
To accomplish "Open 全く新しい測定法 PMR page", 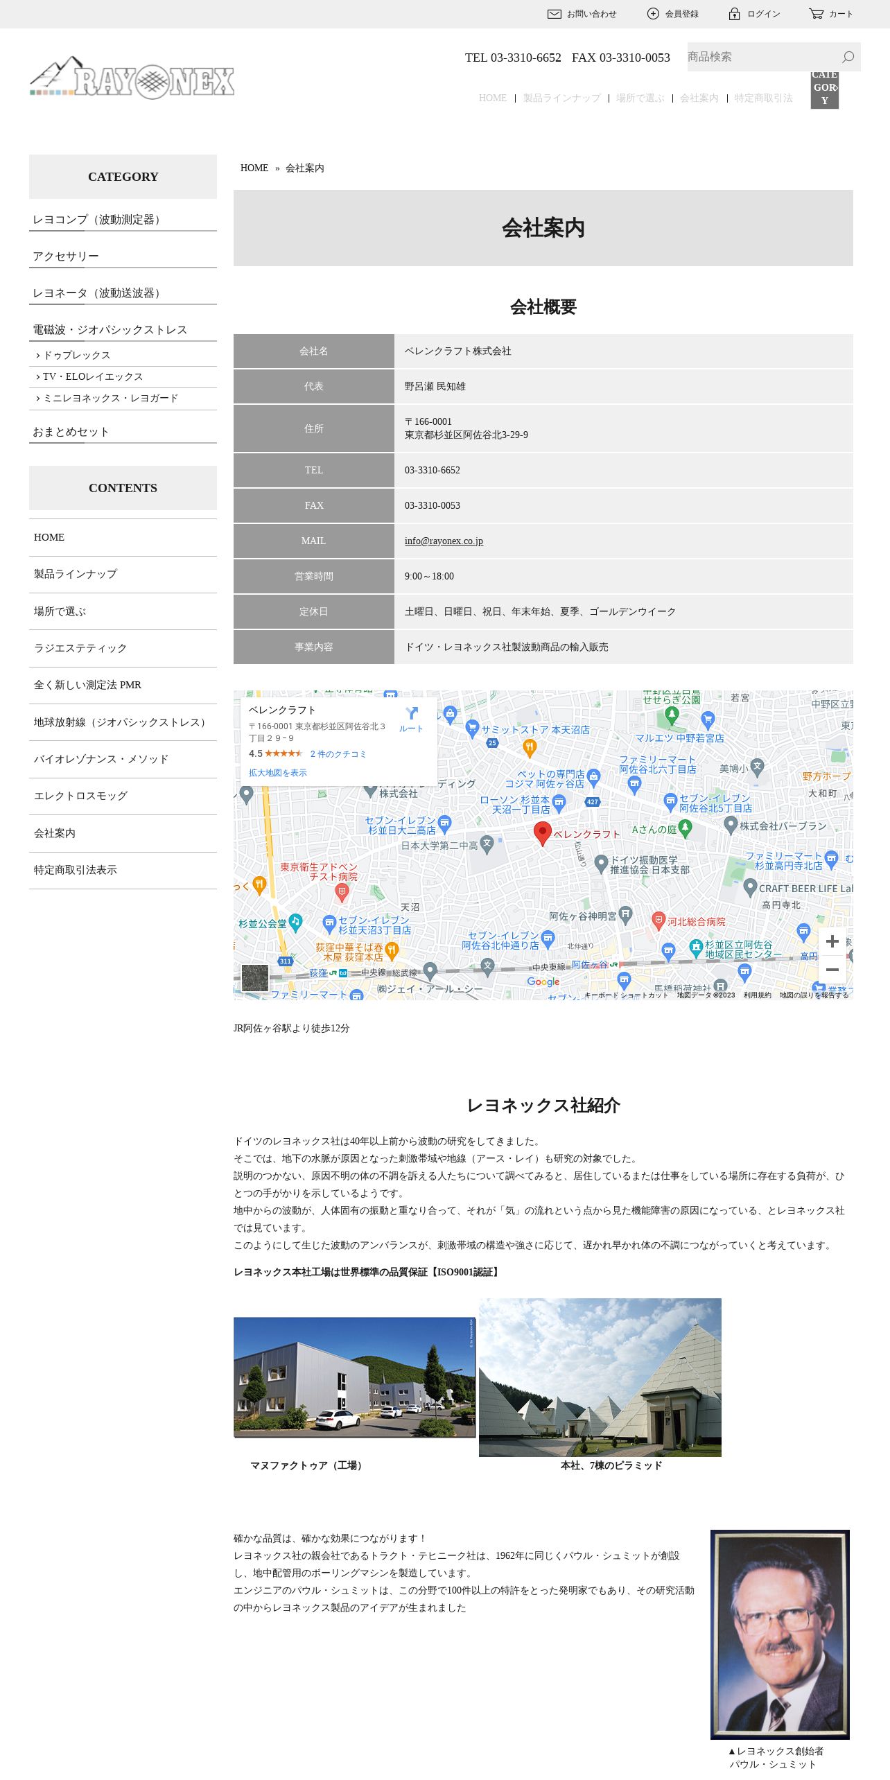I will pos(123,685).
